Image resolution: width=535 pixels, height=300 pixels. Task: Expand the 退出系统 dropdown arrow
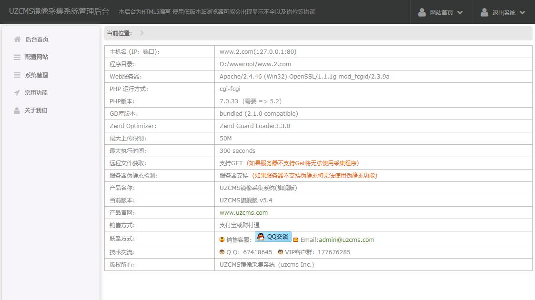tap(523, 12)
